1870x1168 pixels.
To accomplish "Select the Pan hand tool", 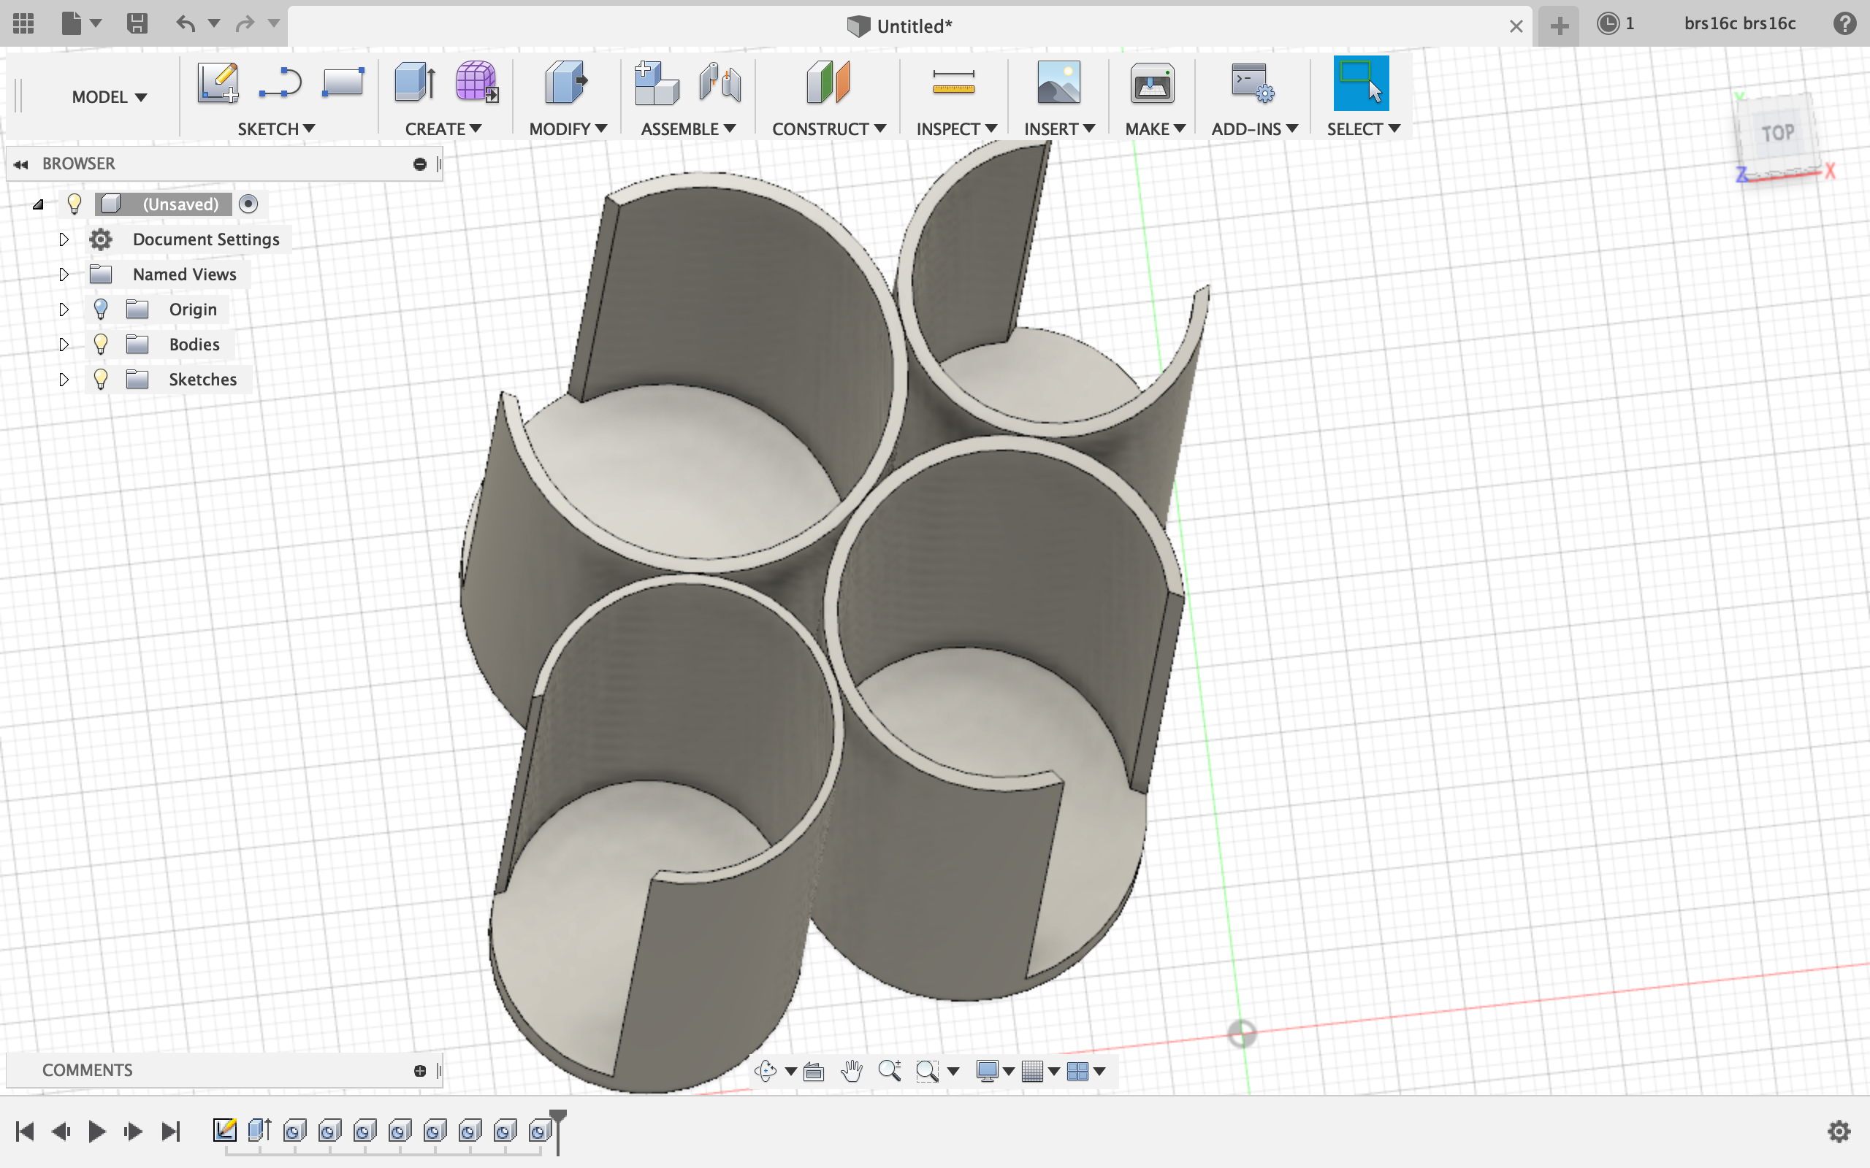I will 852,1071.
